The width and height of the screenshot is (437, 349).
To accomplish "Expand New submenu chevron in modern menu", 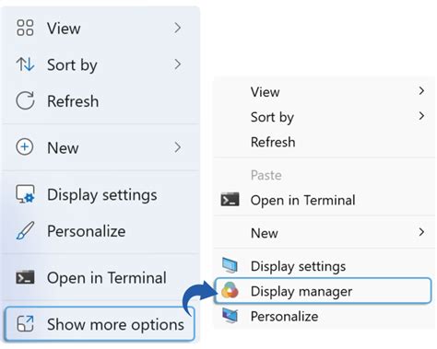I will 177,147.
